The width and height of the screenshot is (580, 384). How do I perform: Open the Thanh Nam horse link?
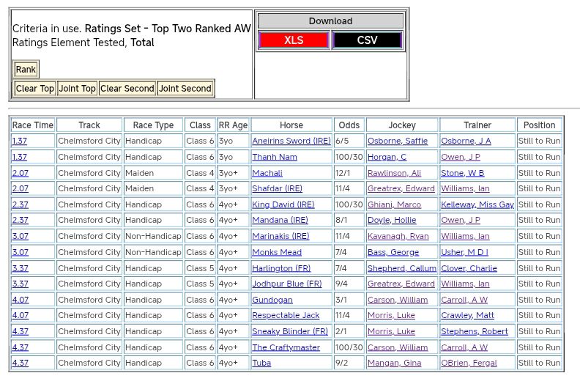275,157
